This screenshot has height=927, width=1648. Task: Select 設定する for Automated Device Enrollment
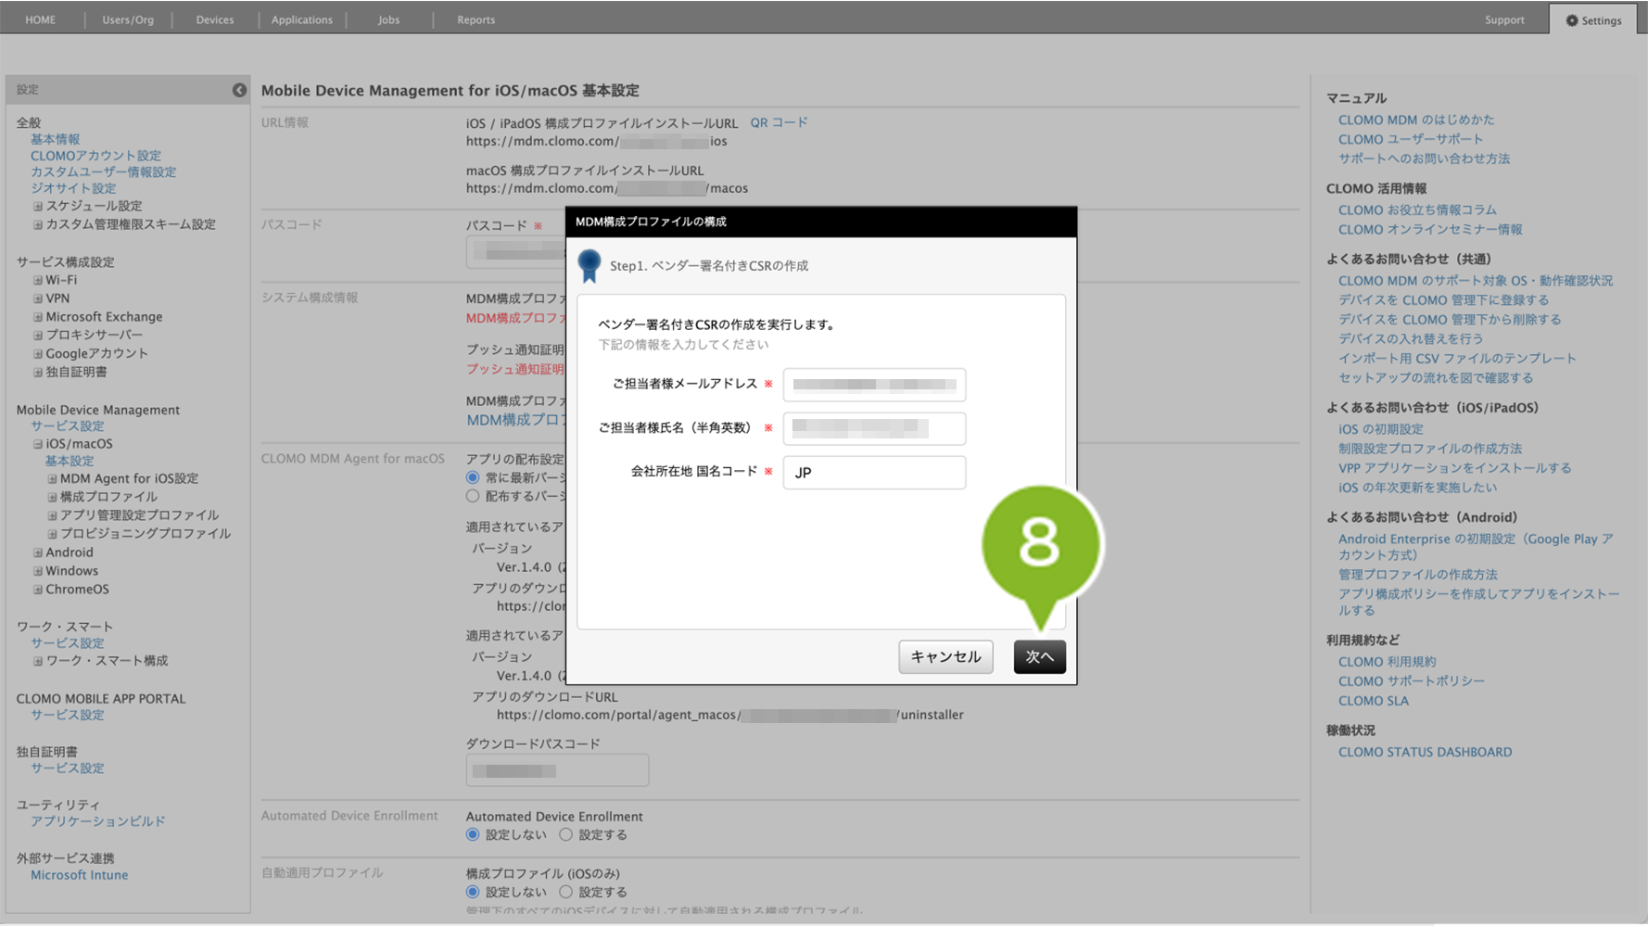pos(565,835)
